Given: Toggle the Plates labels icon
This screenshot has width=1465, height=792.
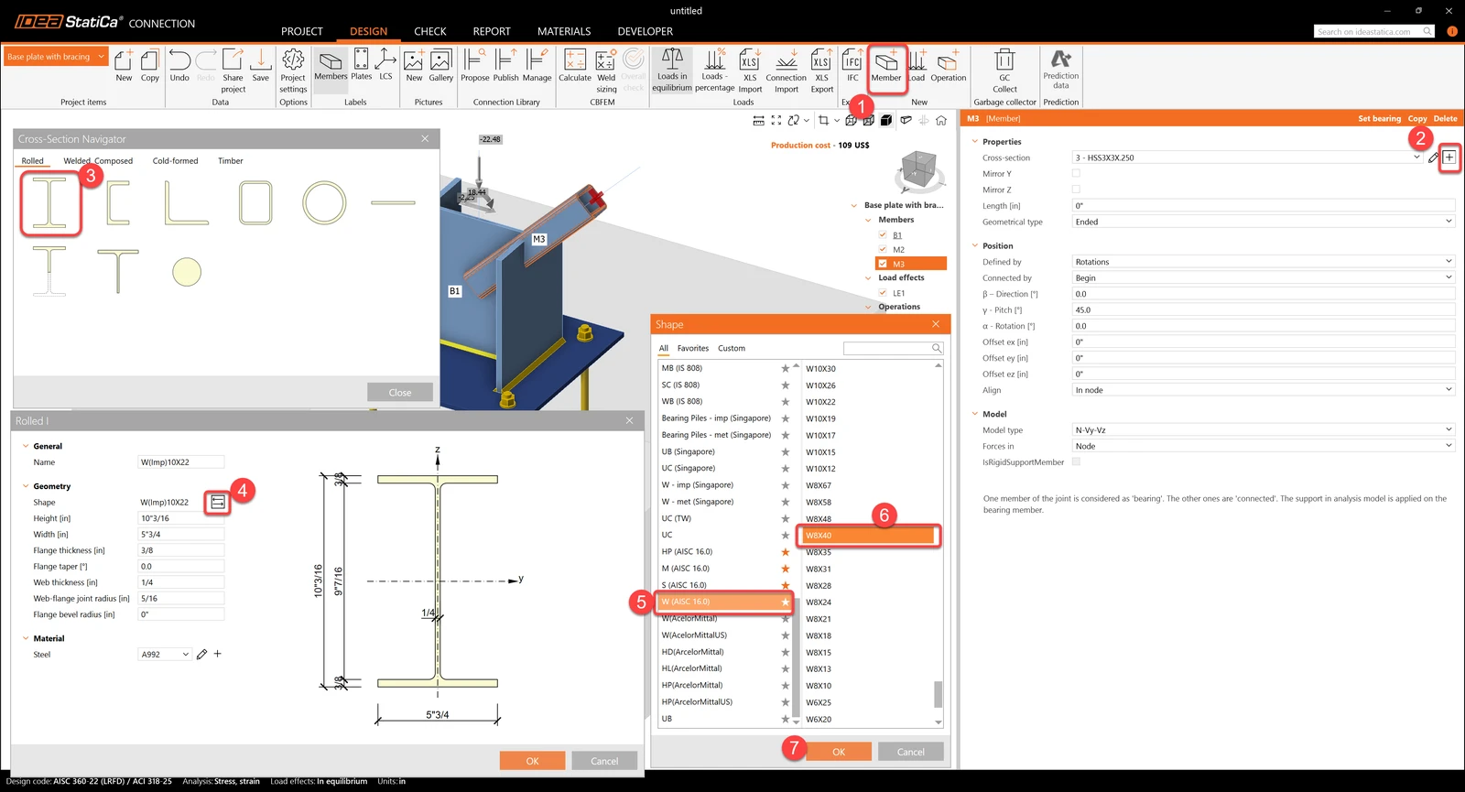Looking at the screenshot, I should coord(362,64).
